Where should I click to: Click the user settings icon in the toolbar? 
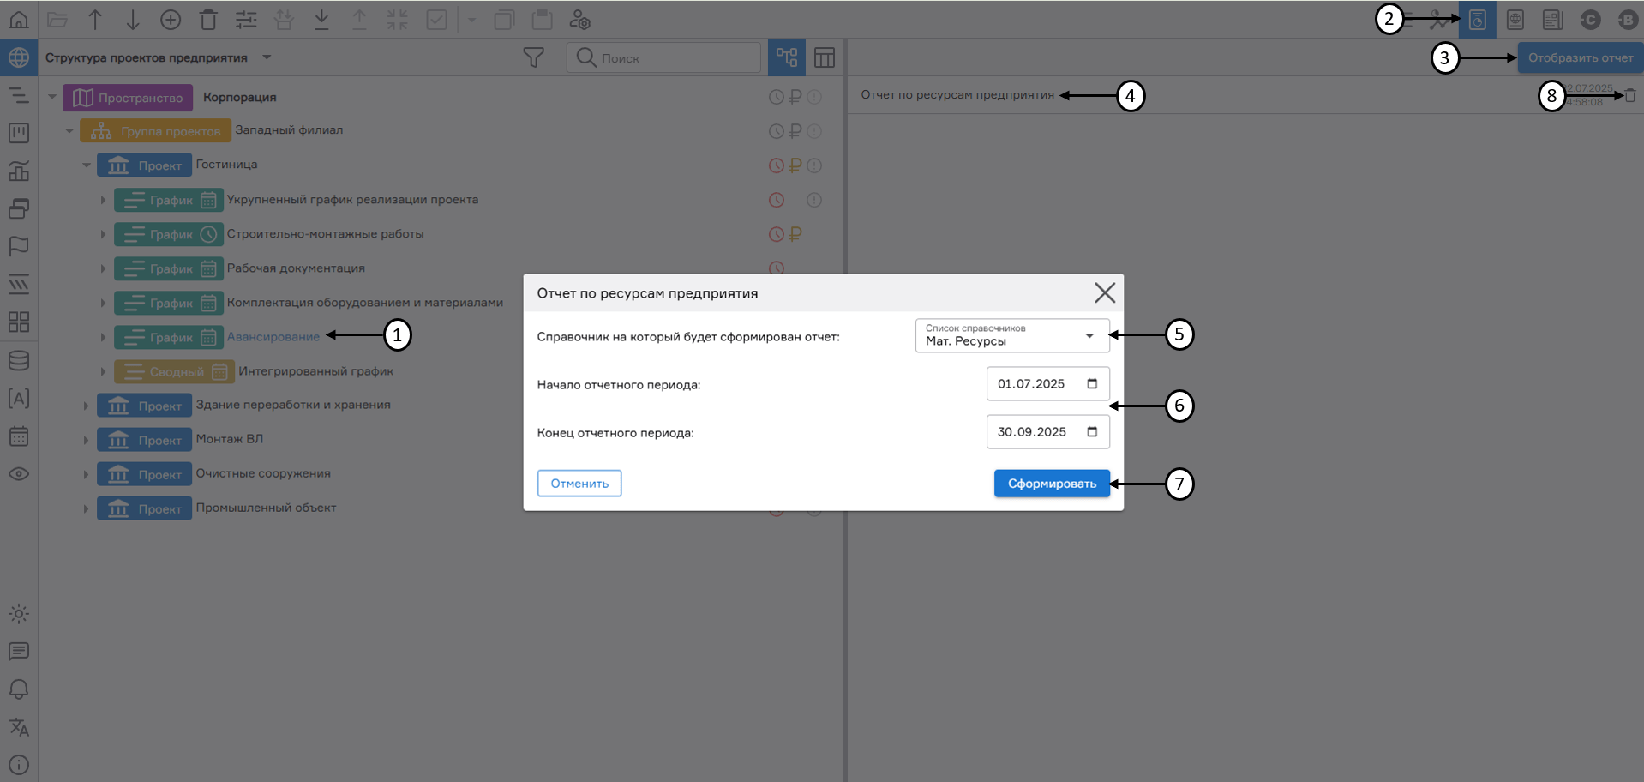580,20
